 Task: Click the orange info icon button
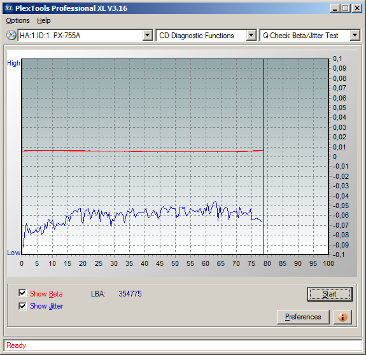click(x=342, y=317)
